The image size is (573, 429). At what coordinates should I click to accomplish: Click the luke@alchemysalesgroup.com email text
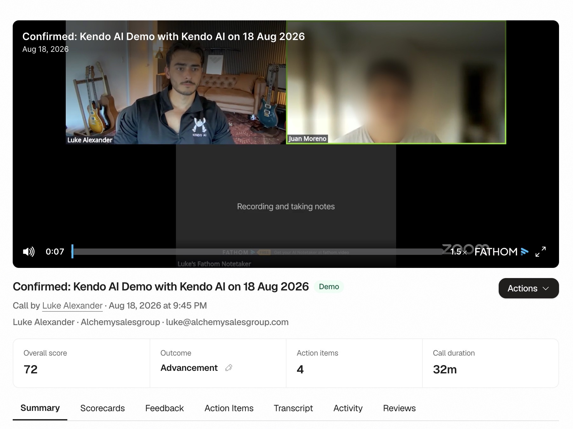point(227,322)
